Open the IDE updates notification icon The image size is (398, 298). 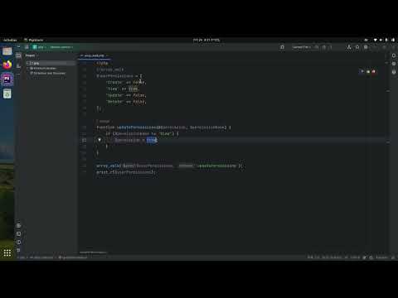click(282, 47)
